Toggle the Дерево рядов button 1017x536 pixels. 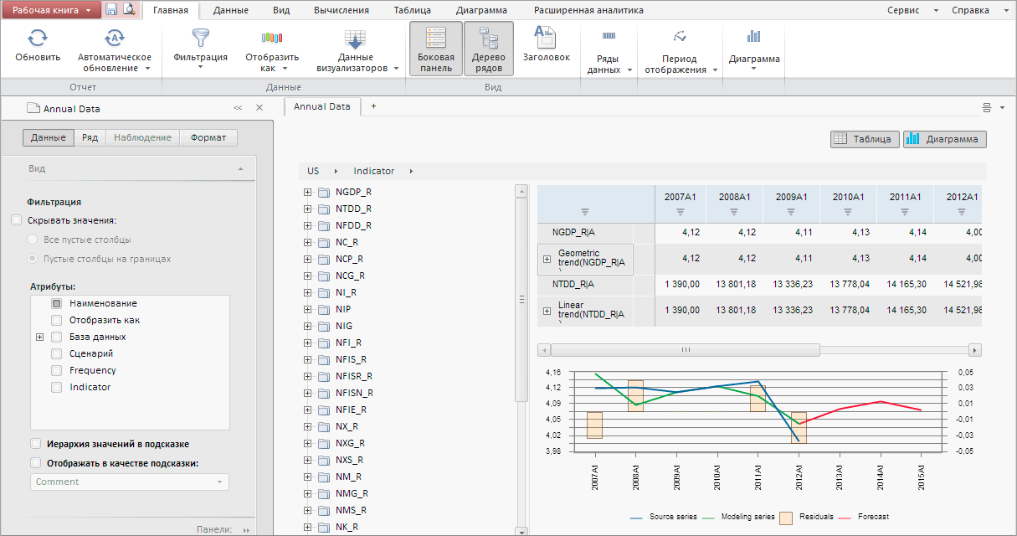[488, 48]
